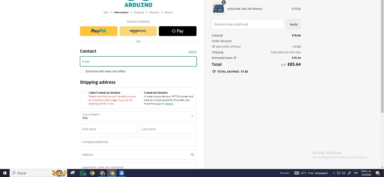Click the ESP language indicator
384x177 pixels.
[x=356, y=173]
